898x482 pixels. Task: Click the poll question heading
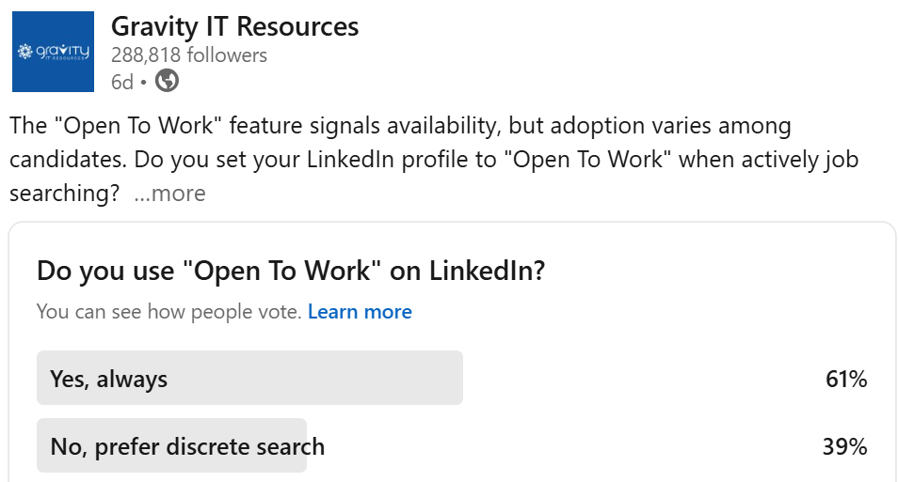pyautogui.click(x=291, y=272)
